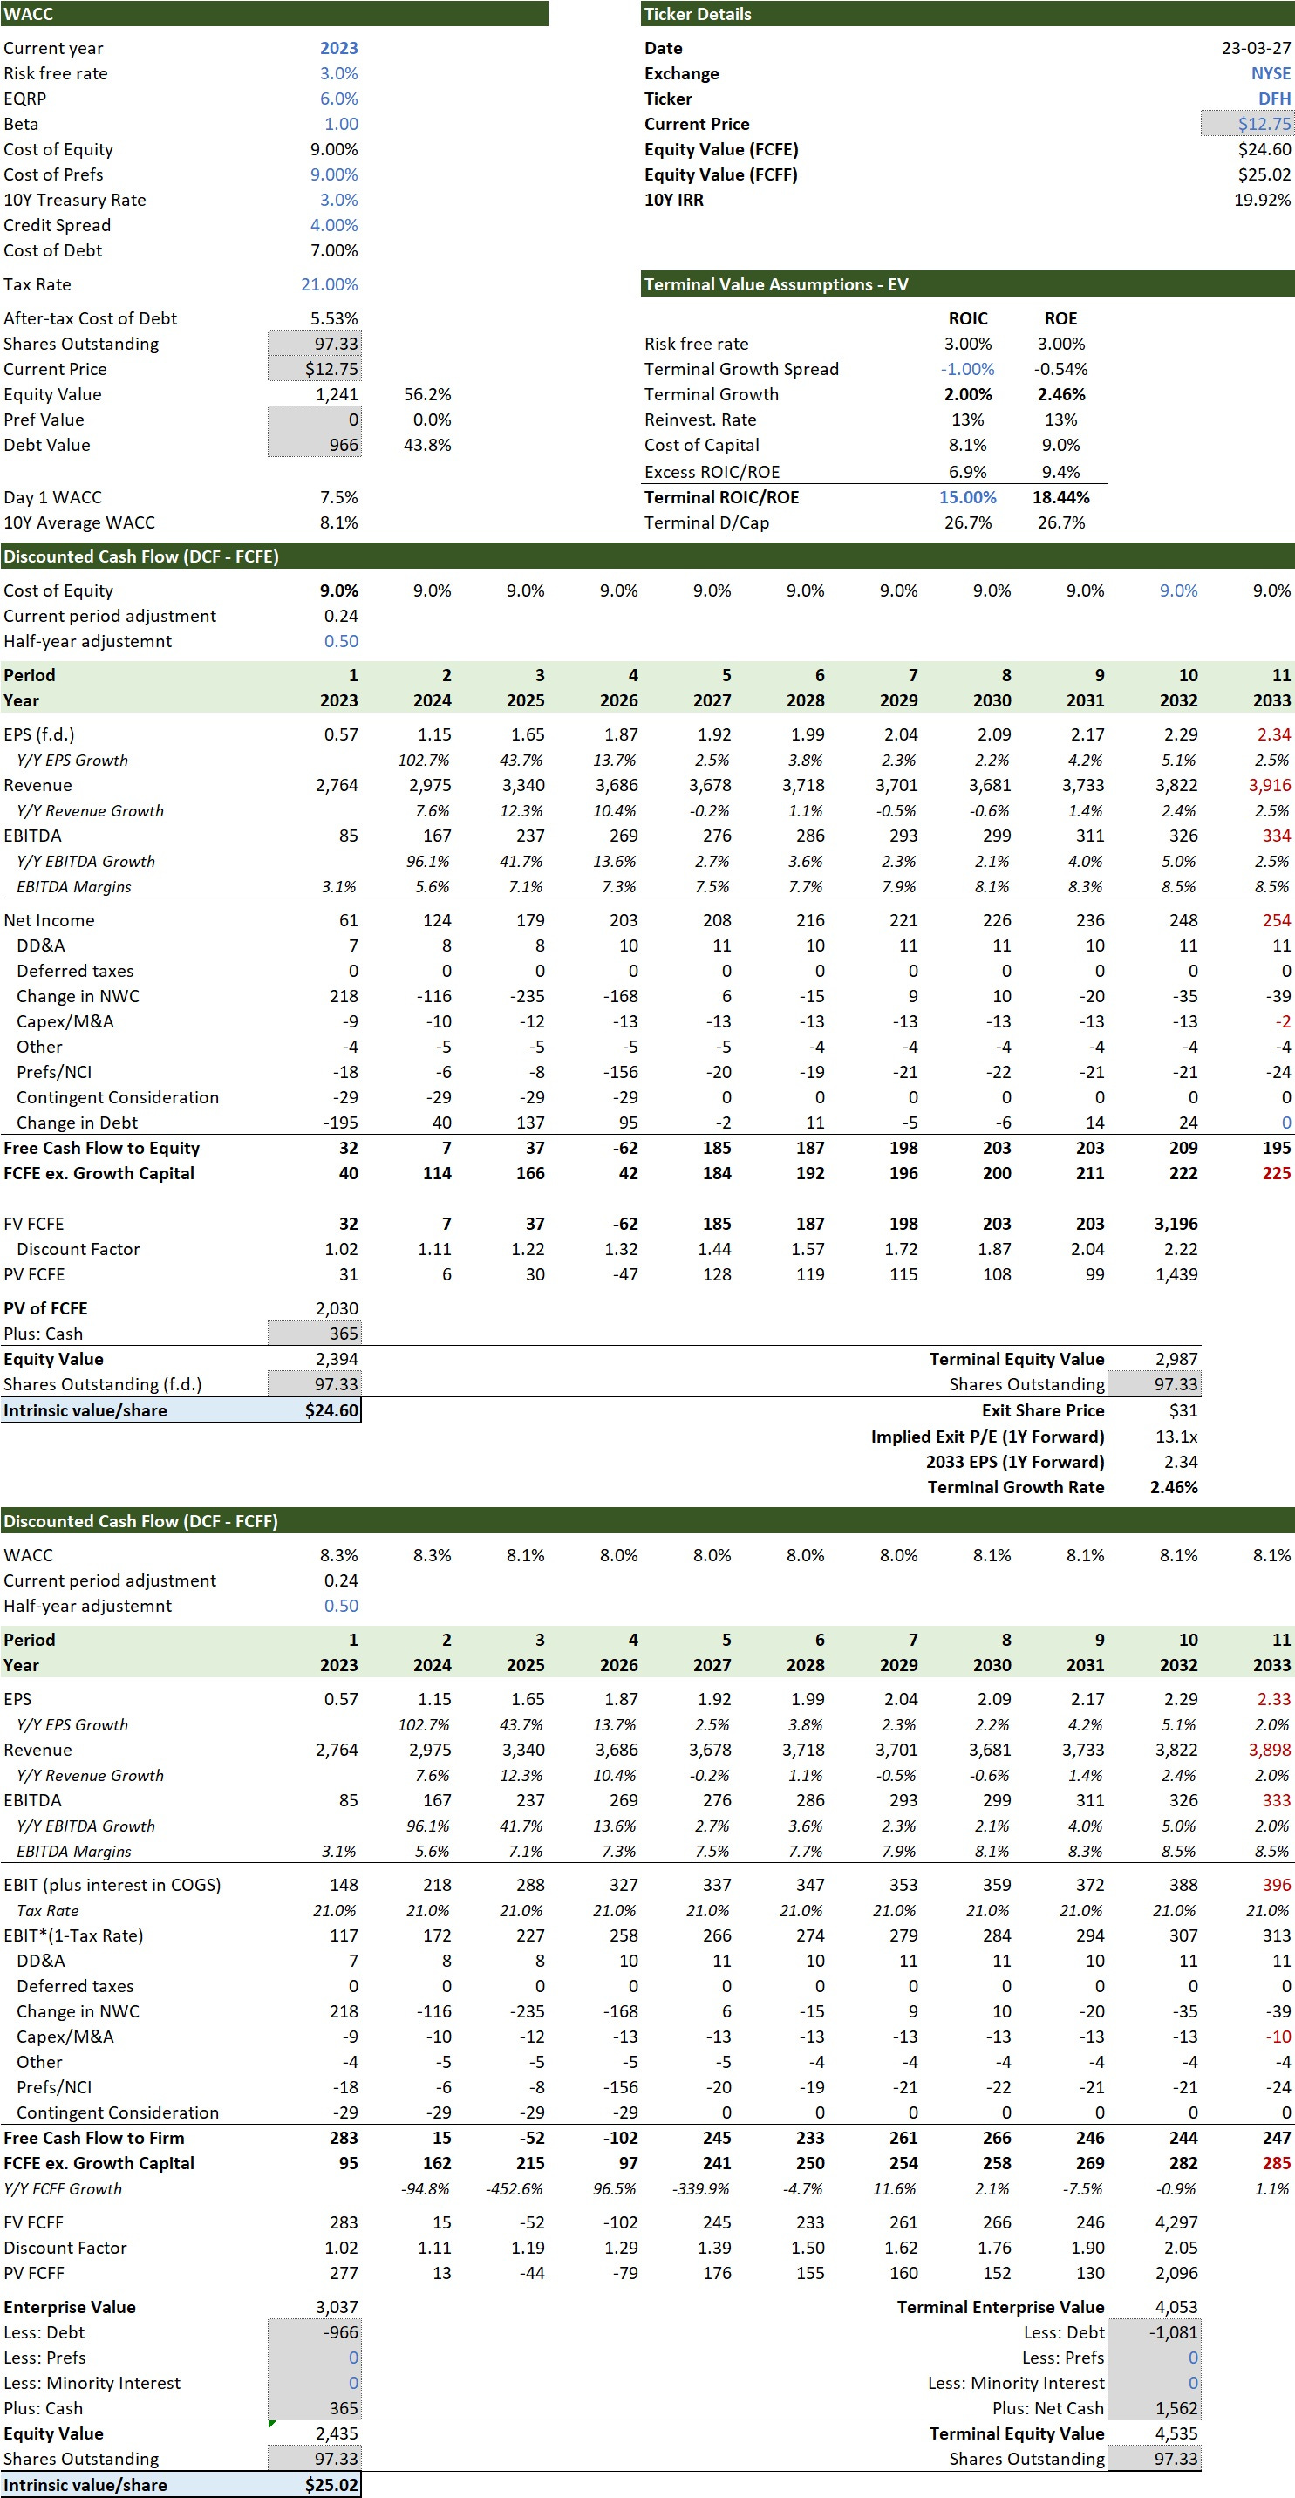Select the Discounted Cash Flow (DCF - FCFF) header
Viewport: 1295px width, 2498px height.
click(647, 1520)
